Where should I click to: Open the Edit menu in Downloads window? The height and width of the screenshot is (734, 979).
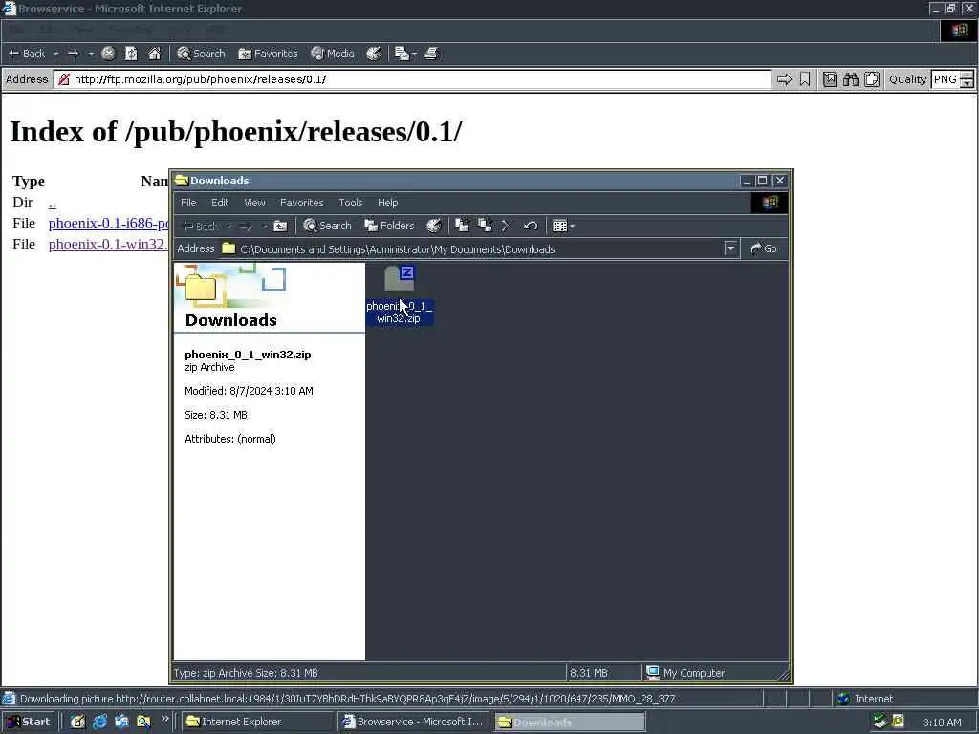[x=220, y=203]
